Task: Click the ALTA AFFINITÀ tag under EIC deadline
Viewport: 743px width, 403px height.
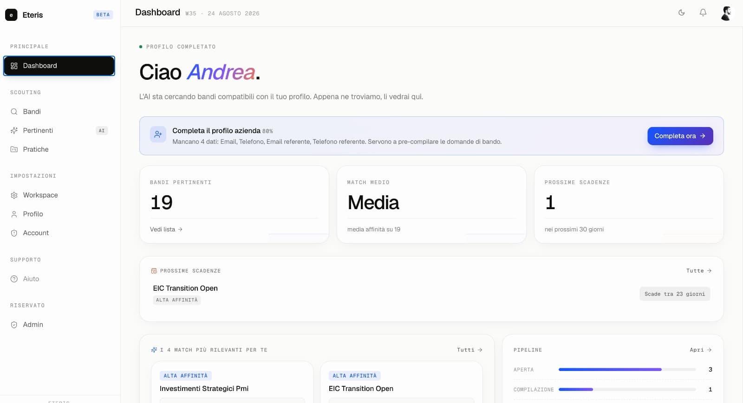Action: point(177,300)
